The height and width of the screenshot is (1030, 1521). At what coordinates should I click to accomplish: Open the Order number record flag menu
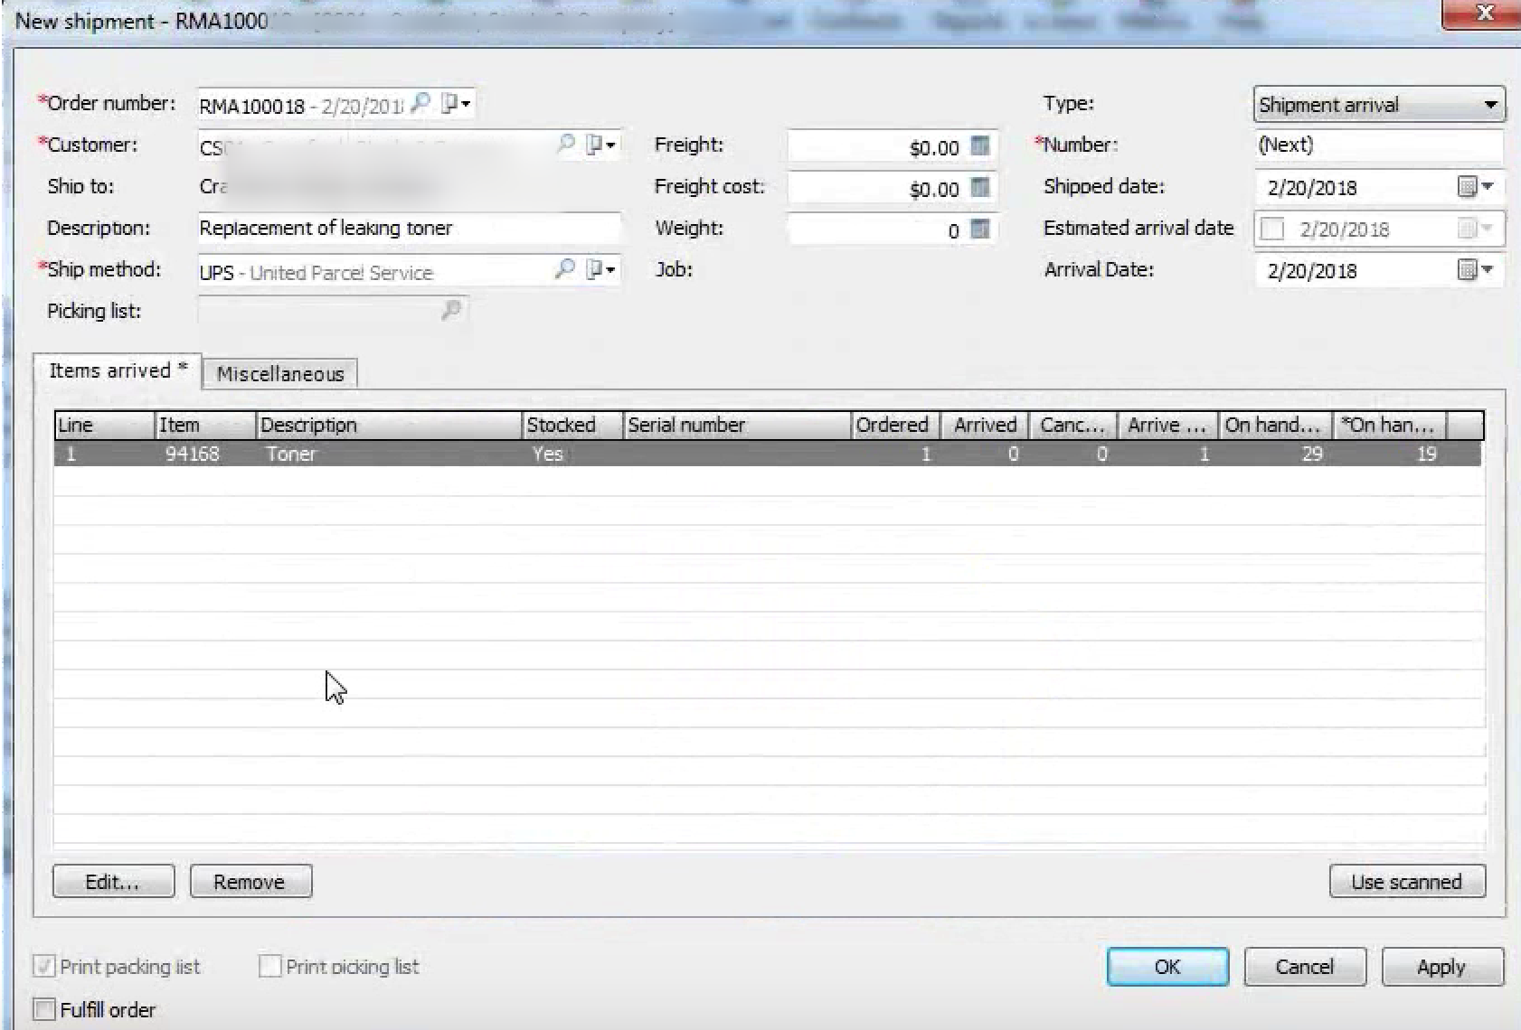[x=456, y=103]
